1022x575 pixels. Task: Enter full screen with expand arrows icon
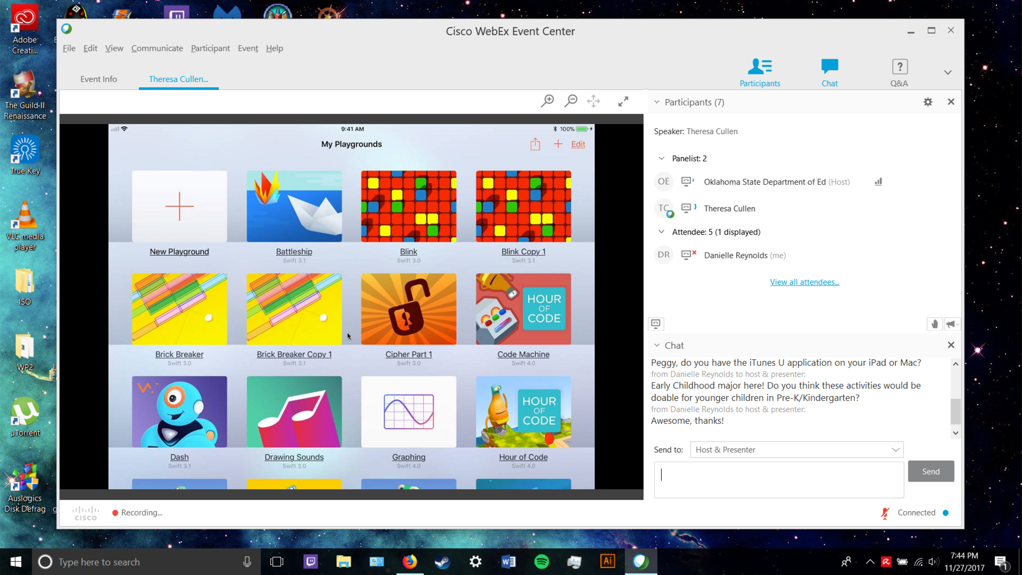pyautogui.click(x=623, y=102)
